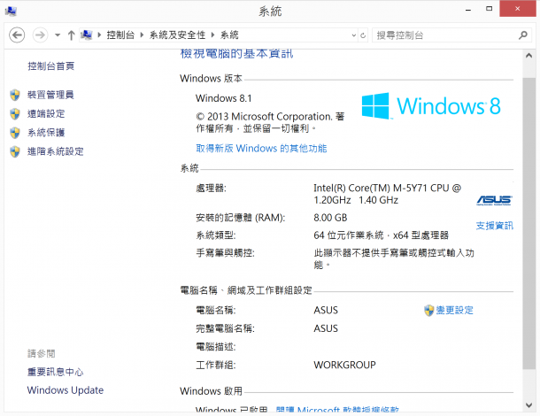Minimize the 系統 window

tap(468, 10)
